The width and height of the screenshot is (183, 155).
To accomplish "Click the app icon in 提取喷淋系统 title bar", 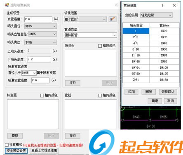I will point(7,5).
